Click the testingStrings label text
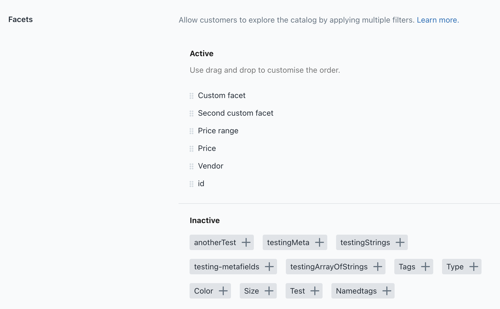Image resolution: width=500 pixels, height=309 pixels. (x=365, y=243)
